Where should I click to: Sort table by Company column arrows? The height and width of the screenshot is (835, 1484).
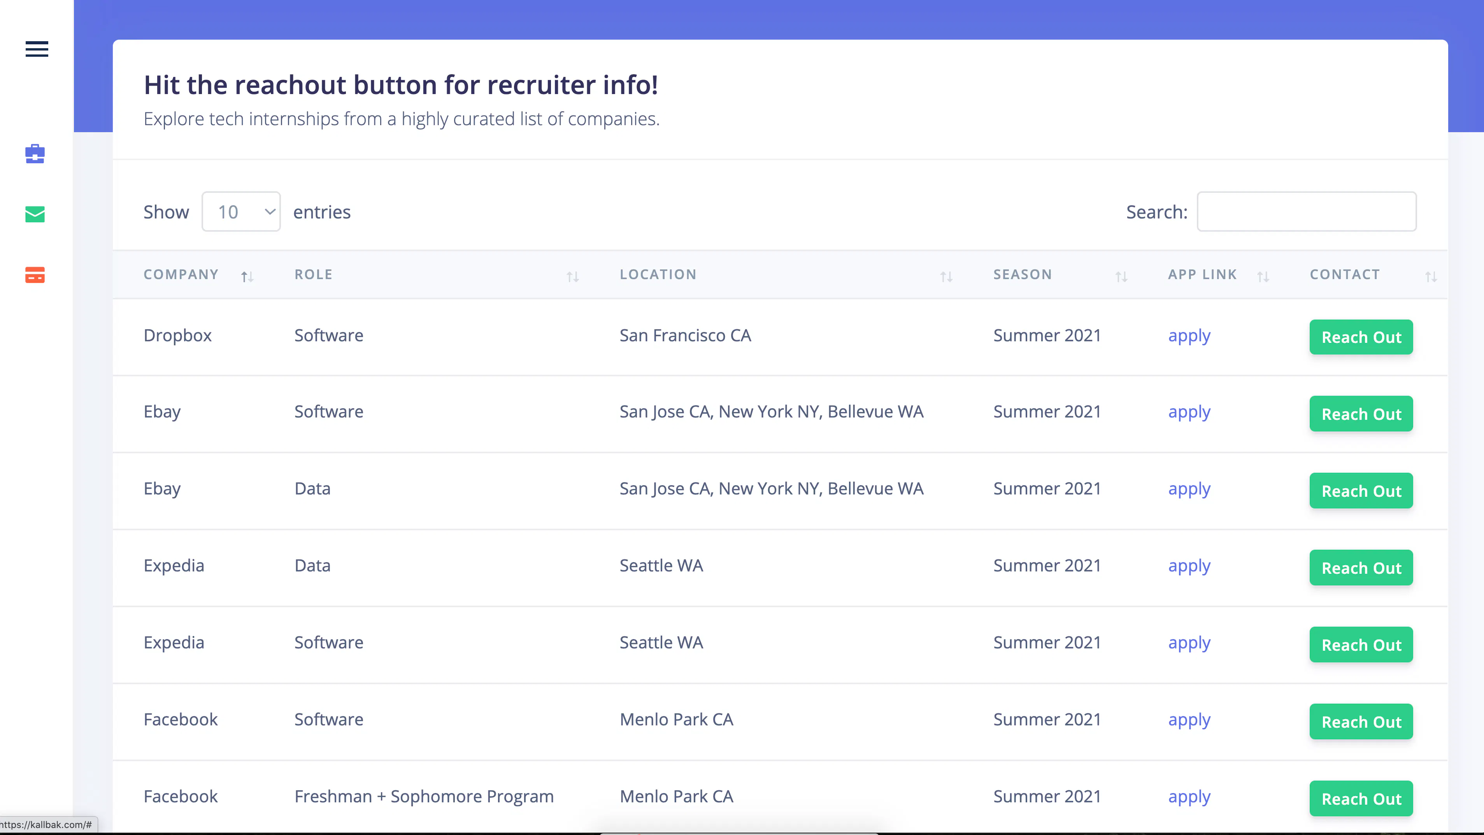pos(247,277)
